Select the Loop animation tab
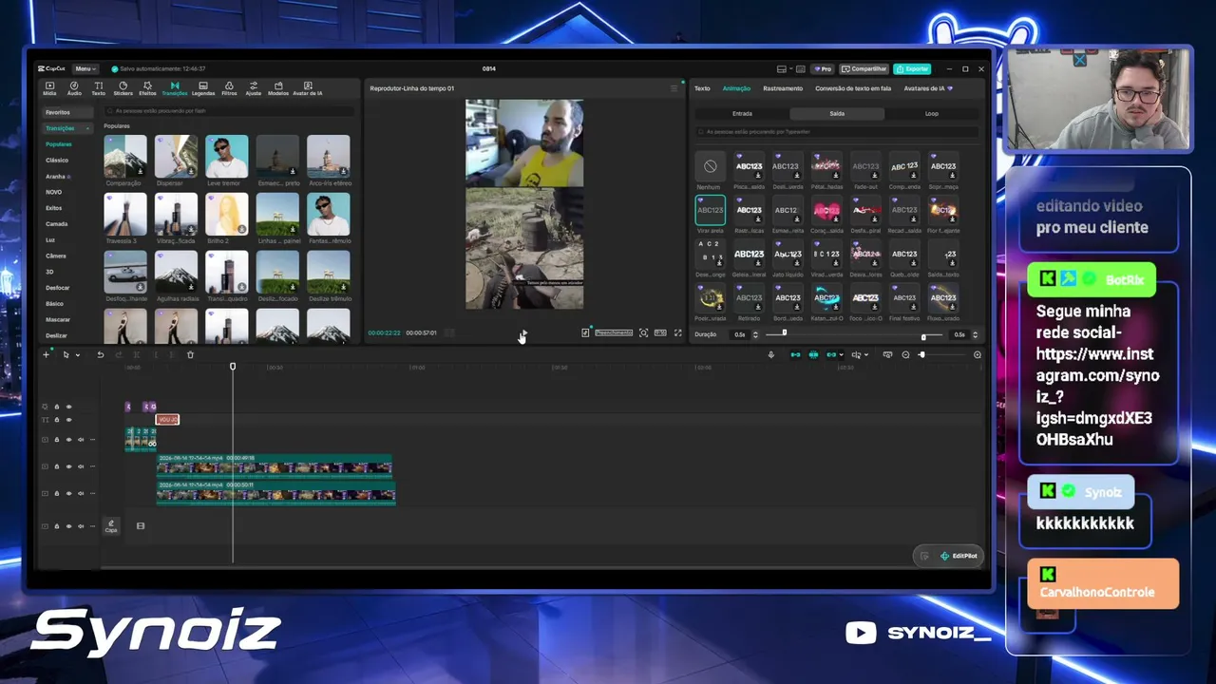This screenshot has height=684, width=1216. 932,113
